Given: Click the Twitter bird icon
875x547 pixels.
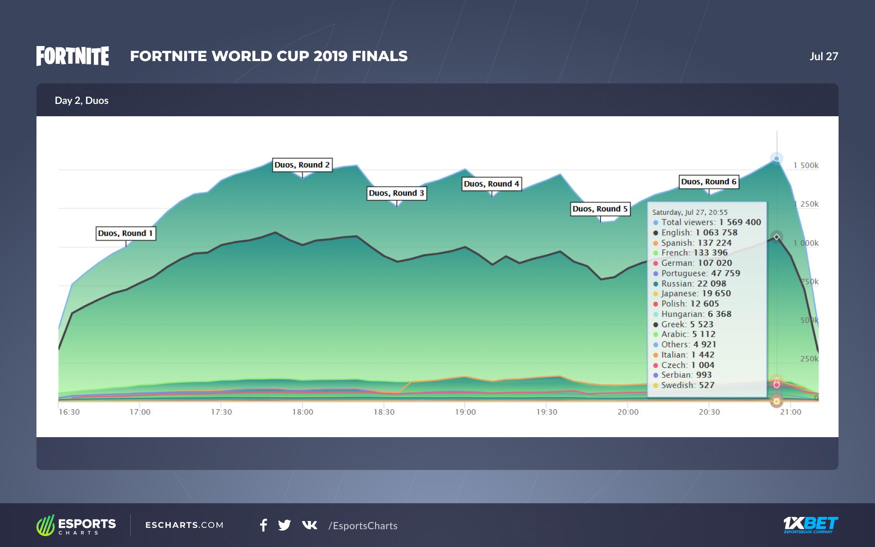Looking at the screenshot, I should (x=284, y=525).
